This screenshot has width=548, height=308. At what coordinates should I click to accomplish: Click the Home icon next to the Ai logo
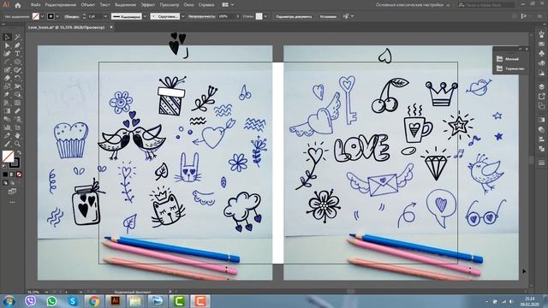[x=17, y=5]
